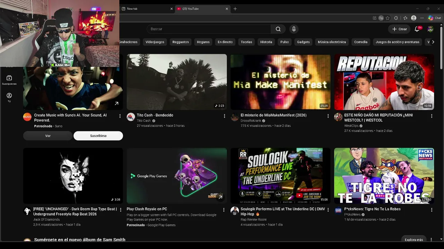Focus the Buscar search field
Image resolution: width=444 pixels, height=249 pixels.
209,29
